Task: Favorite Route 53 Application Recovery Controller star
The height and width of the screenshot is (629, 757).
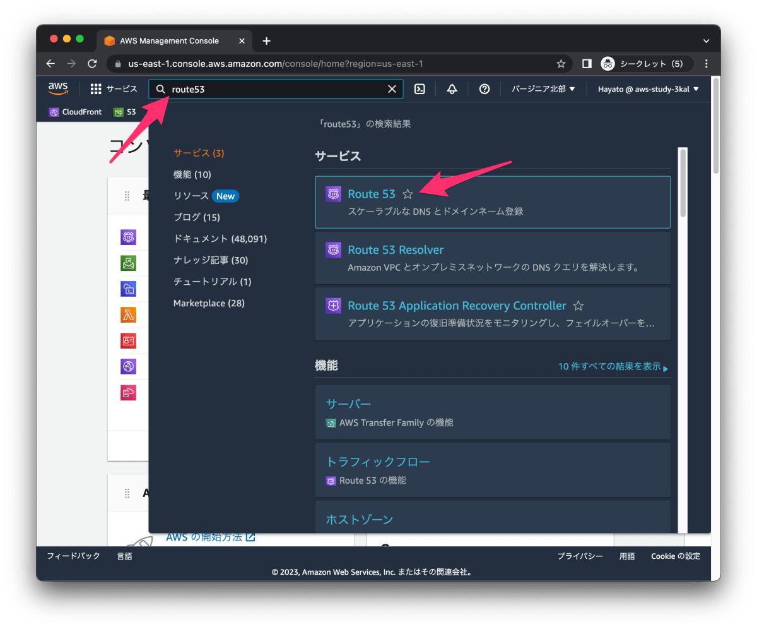Action: [578, 306]
